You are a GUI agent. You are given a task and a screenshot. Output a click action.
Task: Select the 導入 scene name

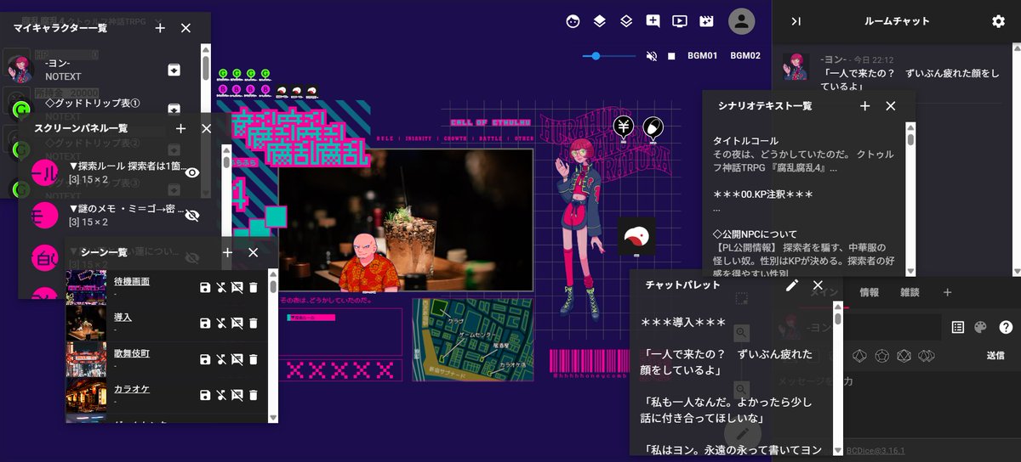tap(123, 317)
